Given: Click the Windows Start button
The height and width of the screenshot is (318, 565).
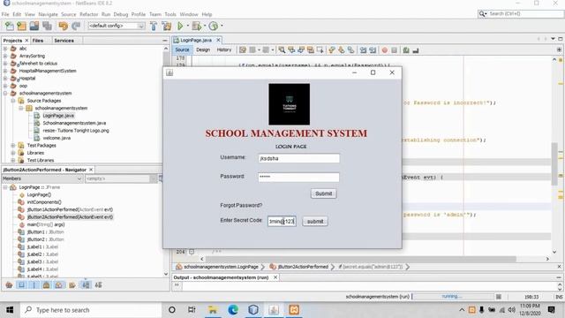Looking at the screenshot, I should click(10, 310).
